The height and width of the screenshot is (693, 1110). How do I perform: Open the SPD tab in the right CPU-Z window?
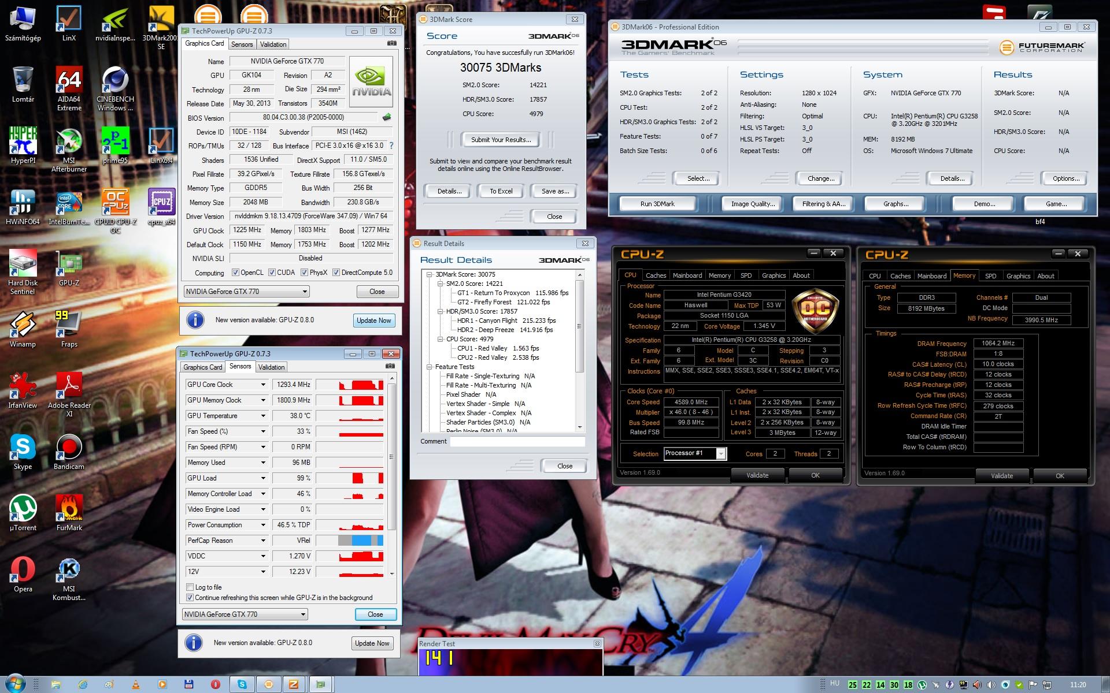990,276
